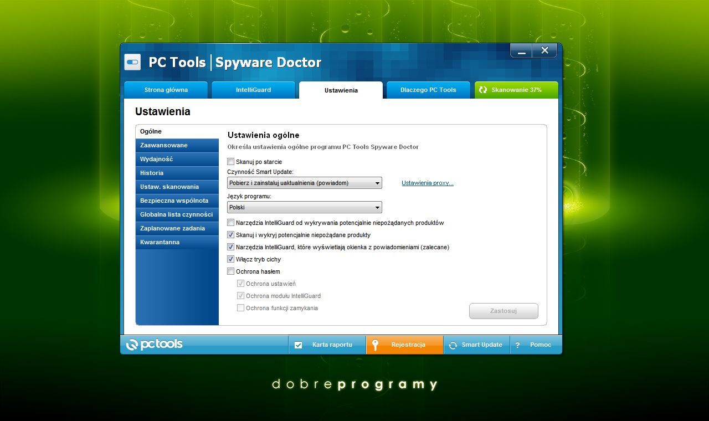Open Globalna lista czynności section
The image size is (709, 421).
click(177, 214)
